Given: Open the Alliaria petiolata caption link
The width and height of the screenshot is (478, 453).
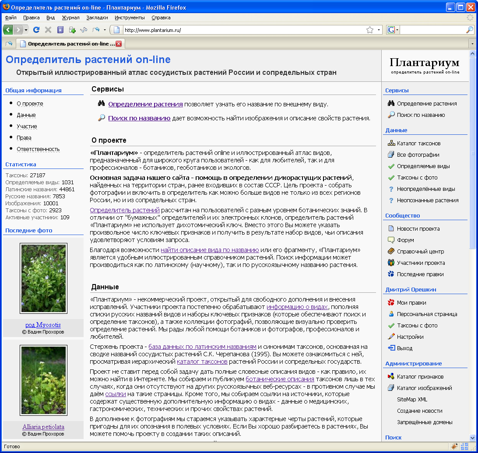Looking at the screenshot, I should click(43, 427).
